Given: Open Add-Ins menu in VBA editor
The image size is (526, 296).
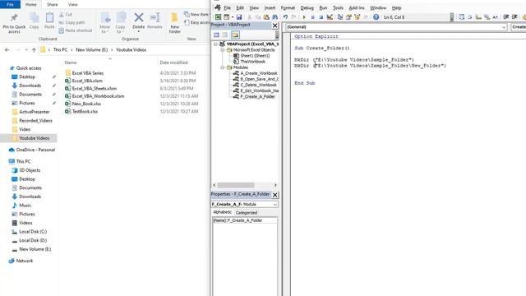Looking at the screenshot, I should point(357,7).
